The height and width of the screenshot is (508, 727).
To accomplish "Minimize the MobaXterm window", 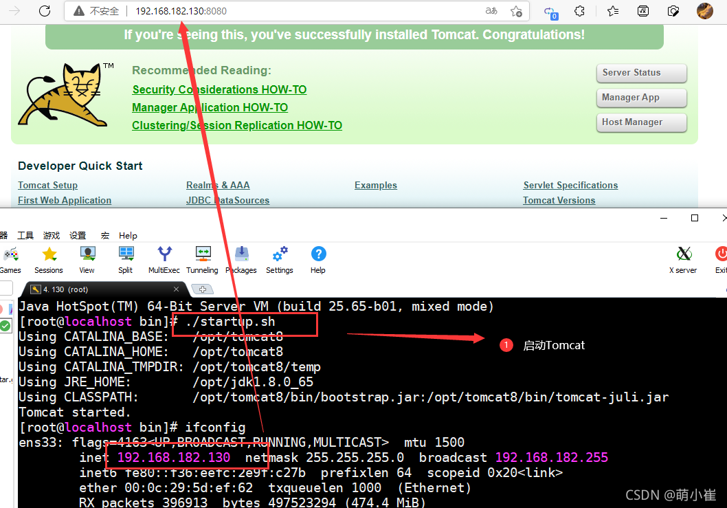I will click(x=664, y=218).
